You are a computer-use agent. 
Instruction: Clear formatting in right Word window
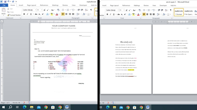point(140,10)
